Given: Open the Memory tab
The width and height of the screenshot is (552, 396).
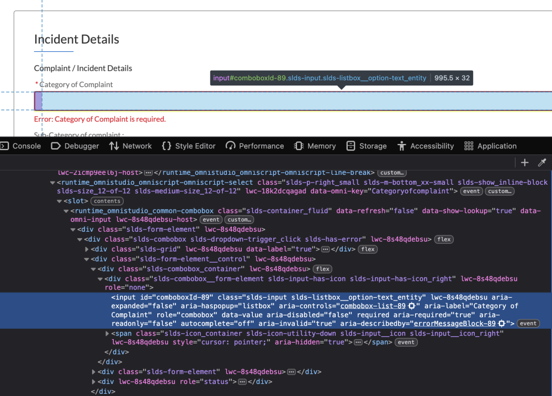Looking at the screenshot, I should (315, 146).
